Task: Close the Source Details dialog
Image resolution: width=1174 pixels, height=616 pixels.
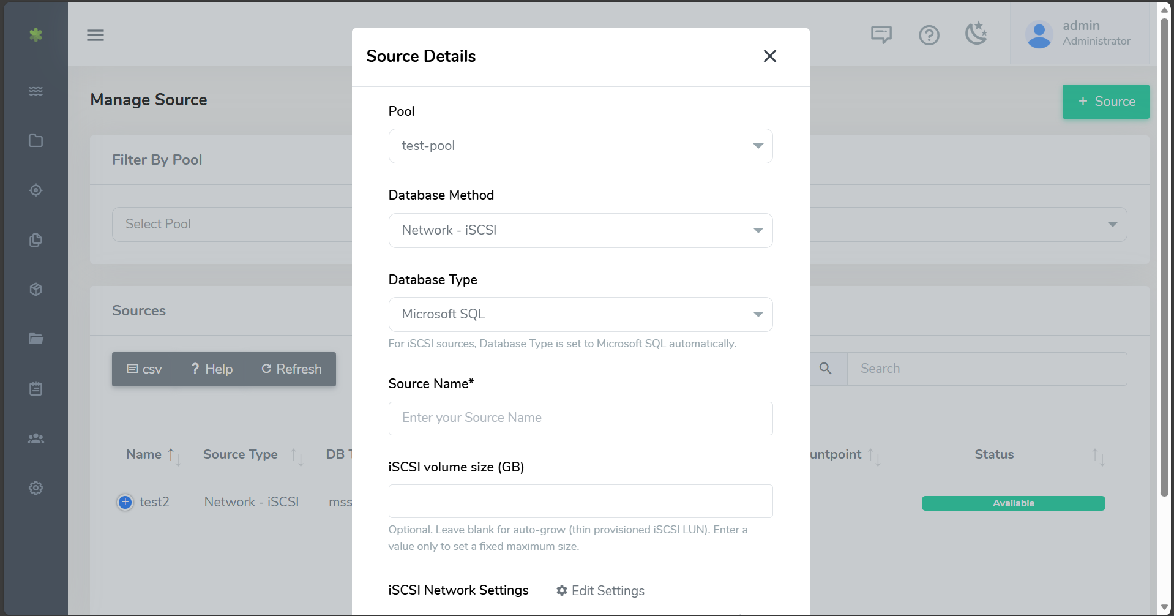Action: [769, 56]
